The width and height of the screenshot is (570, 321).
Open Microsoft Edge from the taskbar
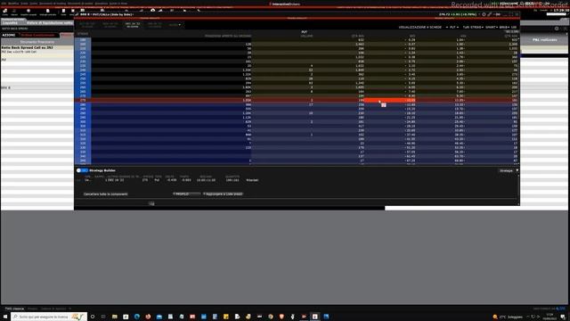pyautogui.click(x=136, y=317)
